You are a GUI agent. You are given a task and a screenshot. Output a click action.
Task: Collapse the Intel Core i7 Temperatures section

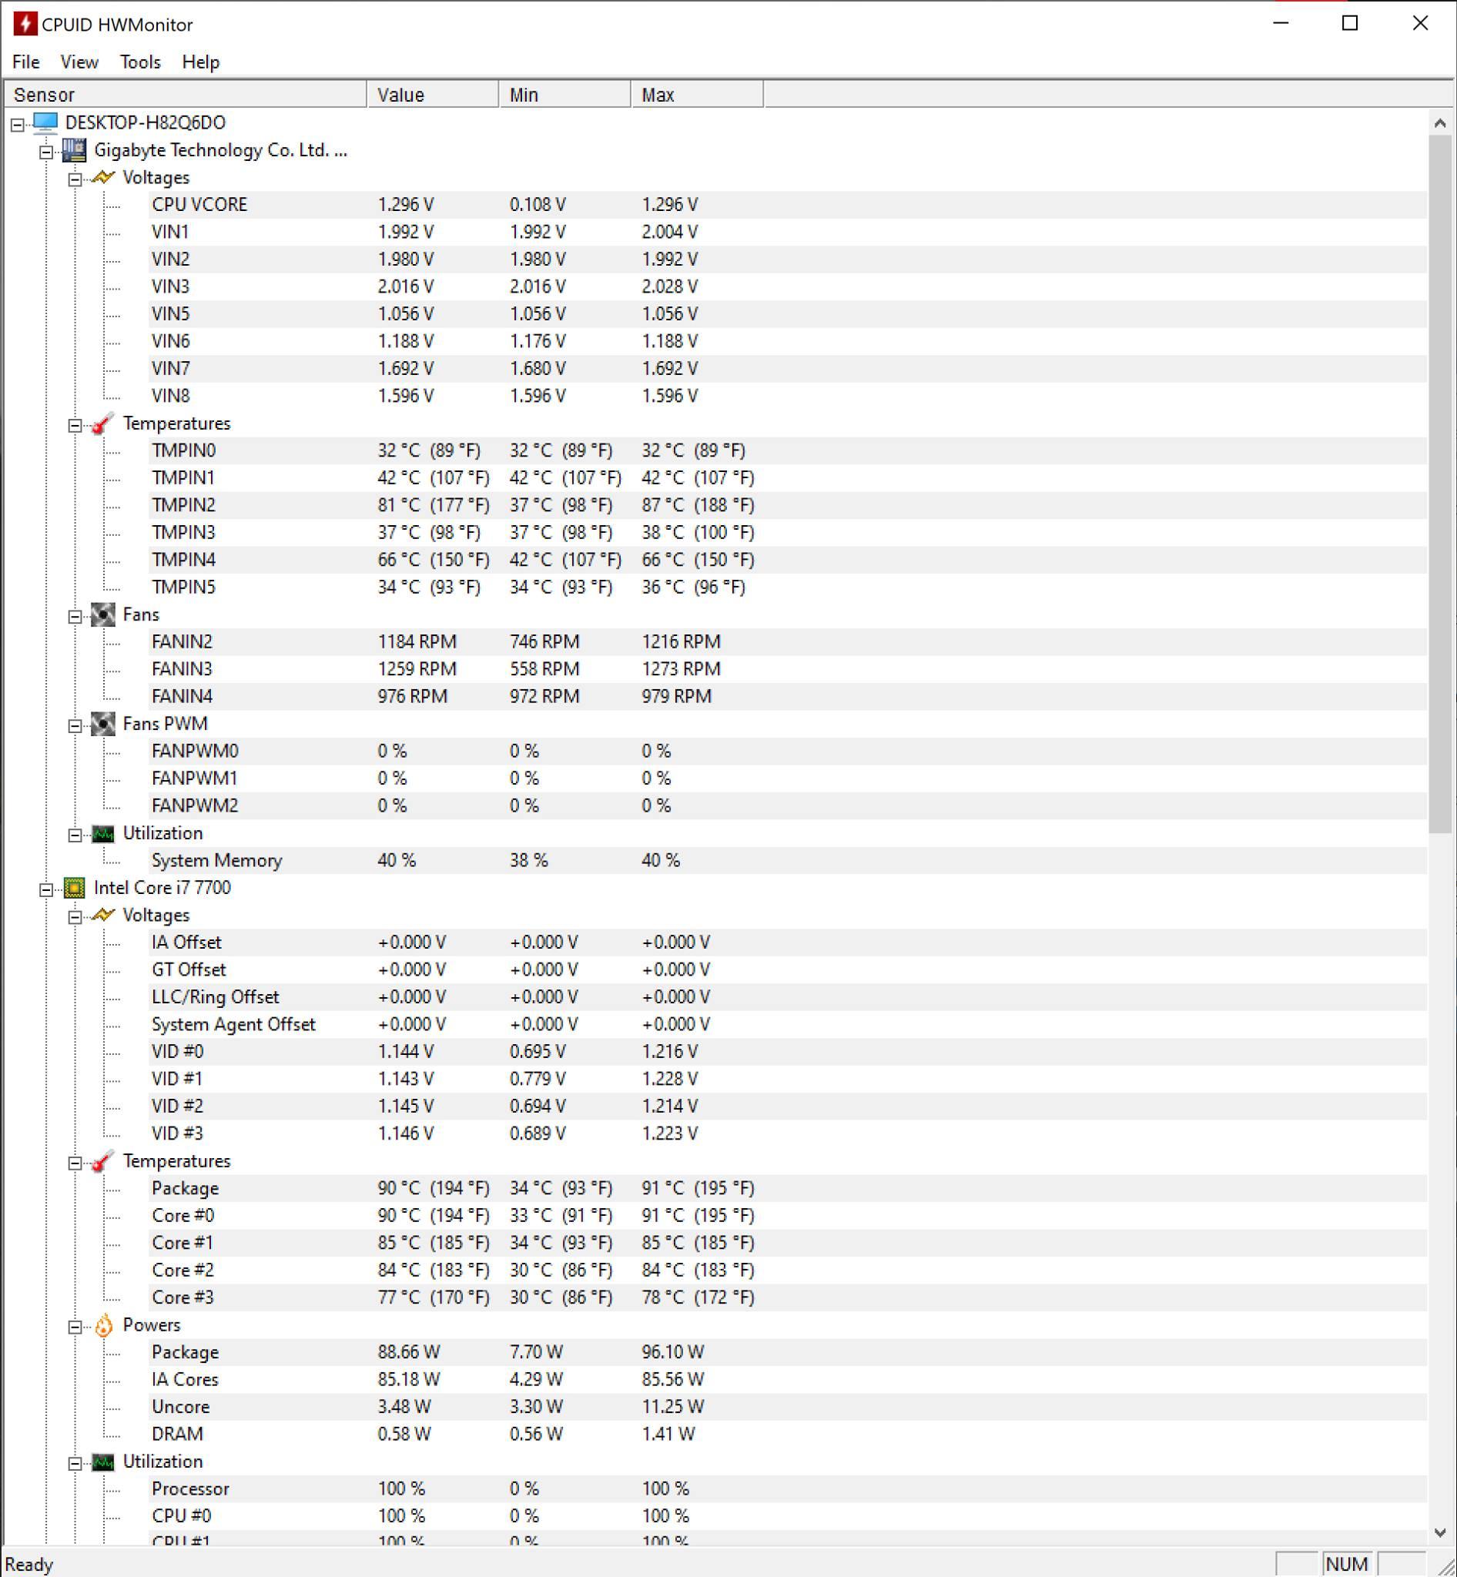pos(75,1162)
